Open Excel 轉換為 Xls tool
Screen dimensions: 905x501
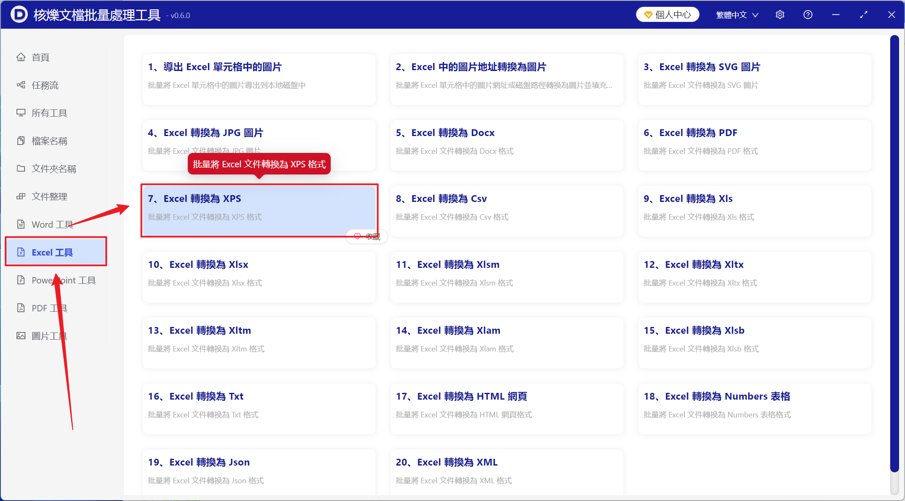click(x=754, y=211)
